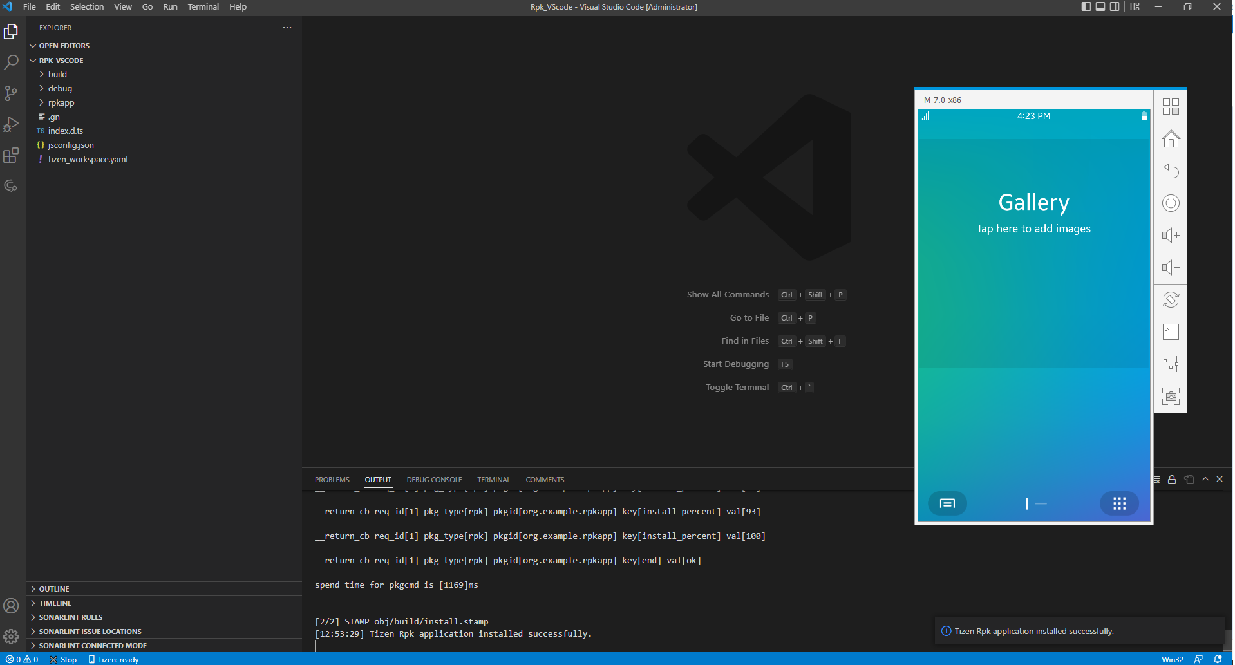Open the Run and Debug sidebar icon
1235x665 pixels.
pyautogui.click(x=12, y=124)
